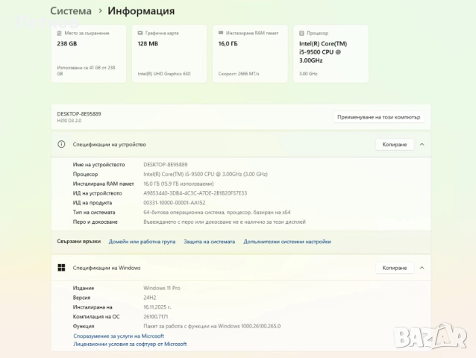476x358 pixels.
Task: Click the graphics card icon in the 128 MB card
Action: 140,33
